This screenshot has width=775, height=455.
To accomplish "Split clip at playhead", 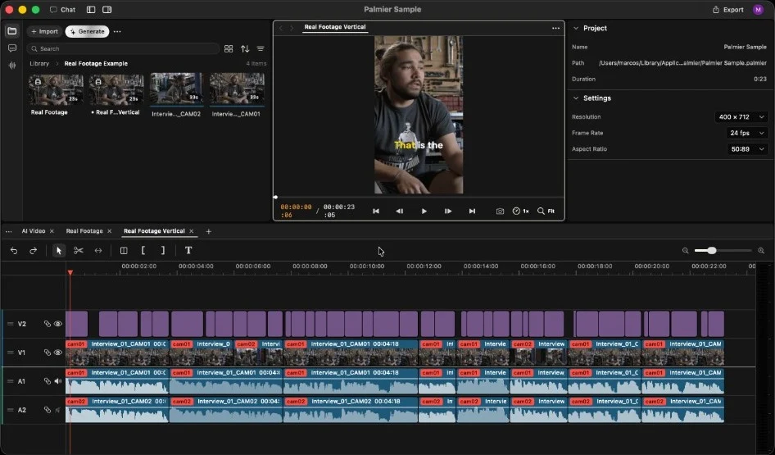I will (x=124, y=251).
